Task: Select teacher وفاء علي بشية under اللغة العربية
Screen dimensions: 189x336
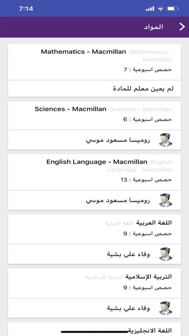Action: [128, 254]
